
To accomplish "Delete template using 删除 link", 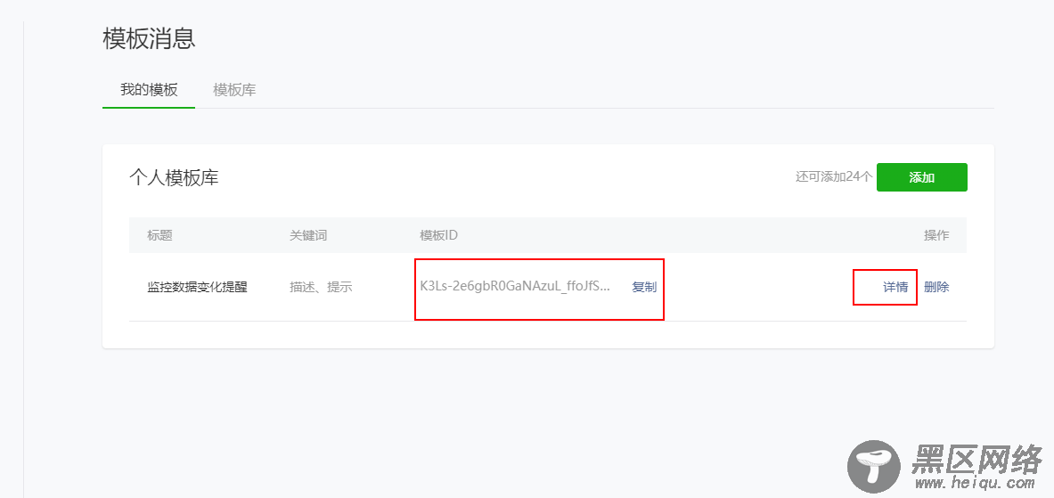I will pyautogui.click(x=936, y=287).
